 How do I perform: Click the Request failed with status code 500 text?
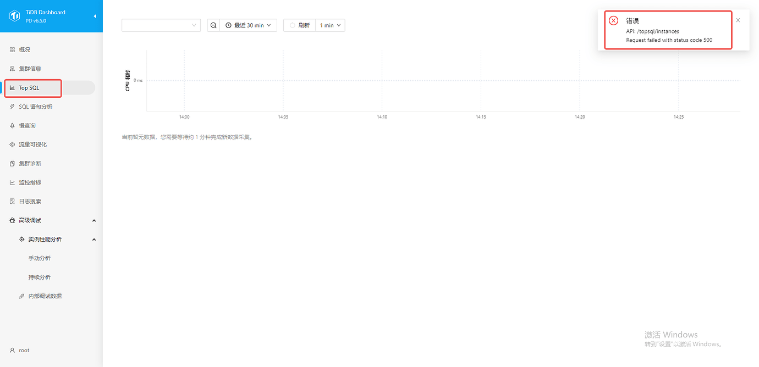pos(669,40)
